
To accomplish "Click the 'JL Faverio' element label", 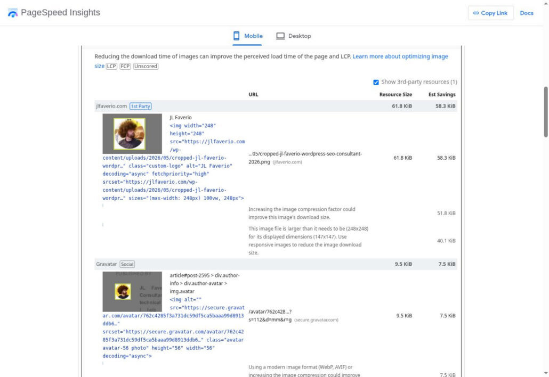I will point(181,118).
